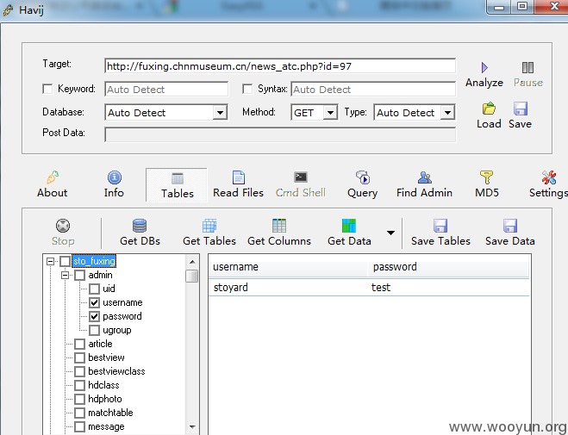Switch to the Tables tab
Viewport: 568px width, 435px height.
click(177, 185)
